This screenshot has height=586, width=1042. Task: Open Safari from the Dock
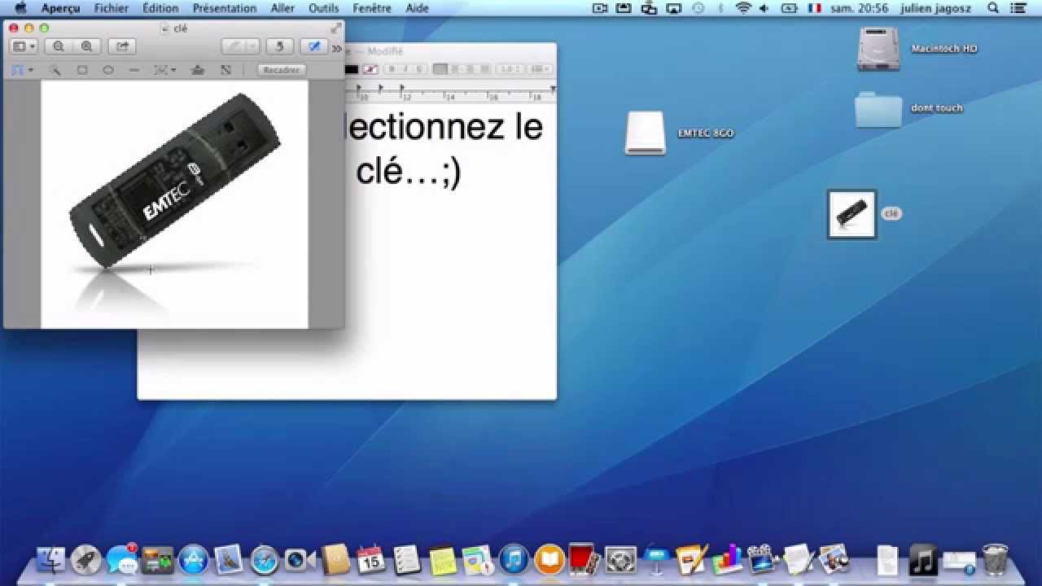(x=265, y=559)
